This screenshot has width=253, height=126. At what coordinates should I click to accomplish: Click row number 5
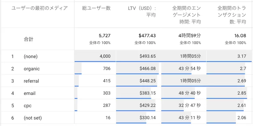point(13,106)
